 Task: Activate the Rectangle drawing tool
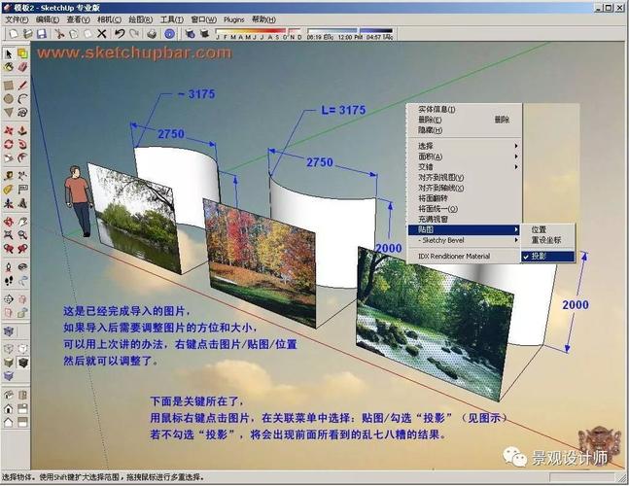[x=9, y=86]
